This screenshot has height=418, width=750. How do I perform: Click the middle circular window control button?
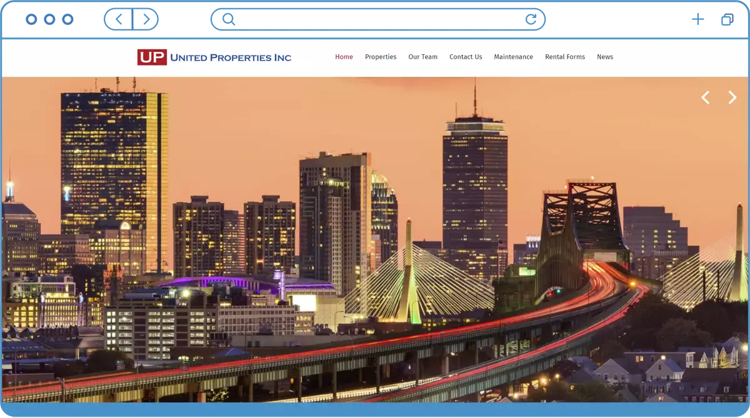(49, 20)
